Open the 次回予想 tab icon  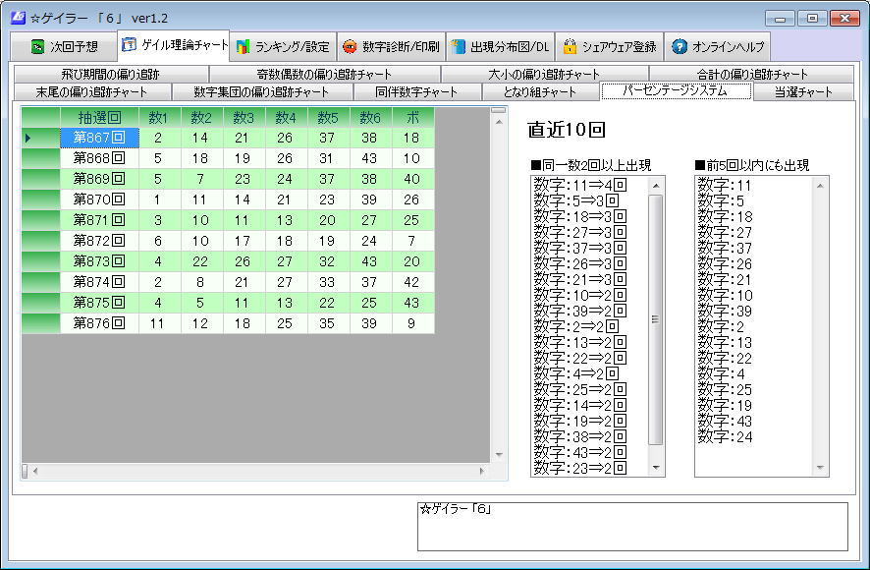[36, 47]
